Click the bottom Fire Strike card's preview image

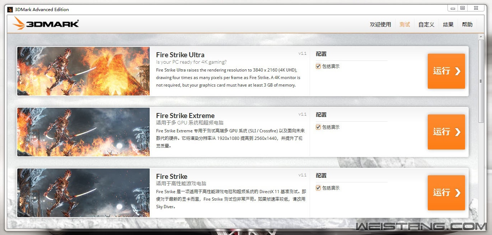coord(84,193)
